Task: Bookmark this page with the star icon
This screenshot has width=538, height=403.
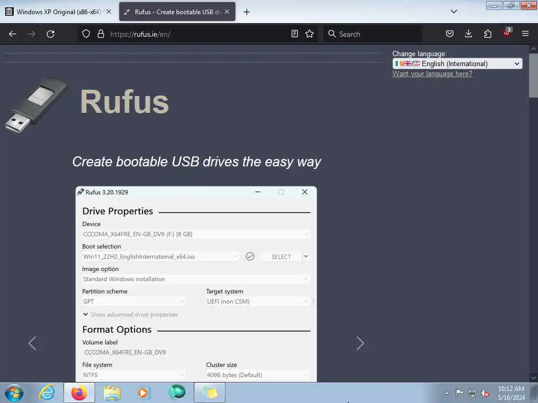Action: [x=309, y=34]
